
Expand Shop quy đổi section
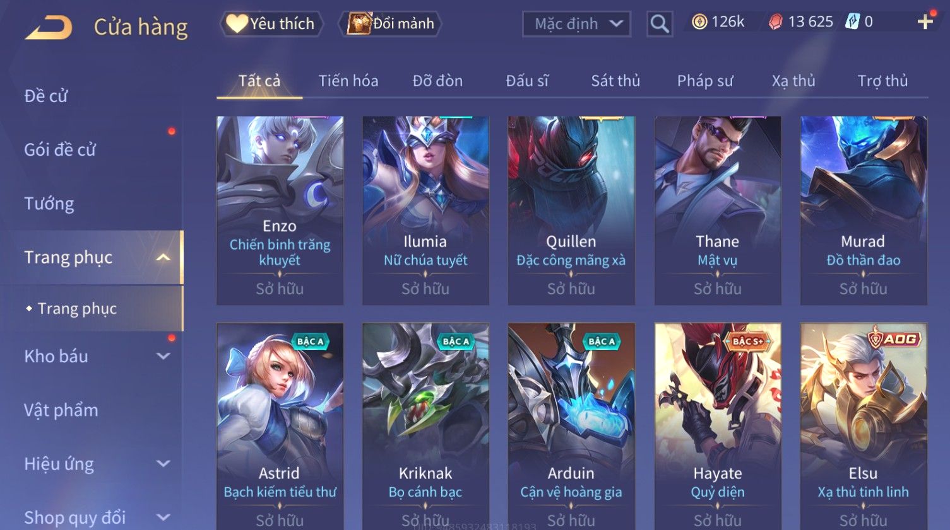coord(163,517)
